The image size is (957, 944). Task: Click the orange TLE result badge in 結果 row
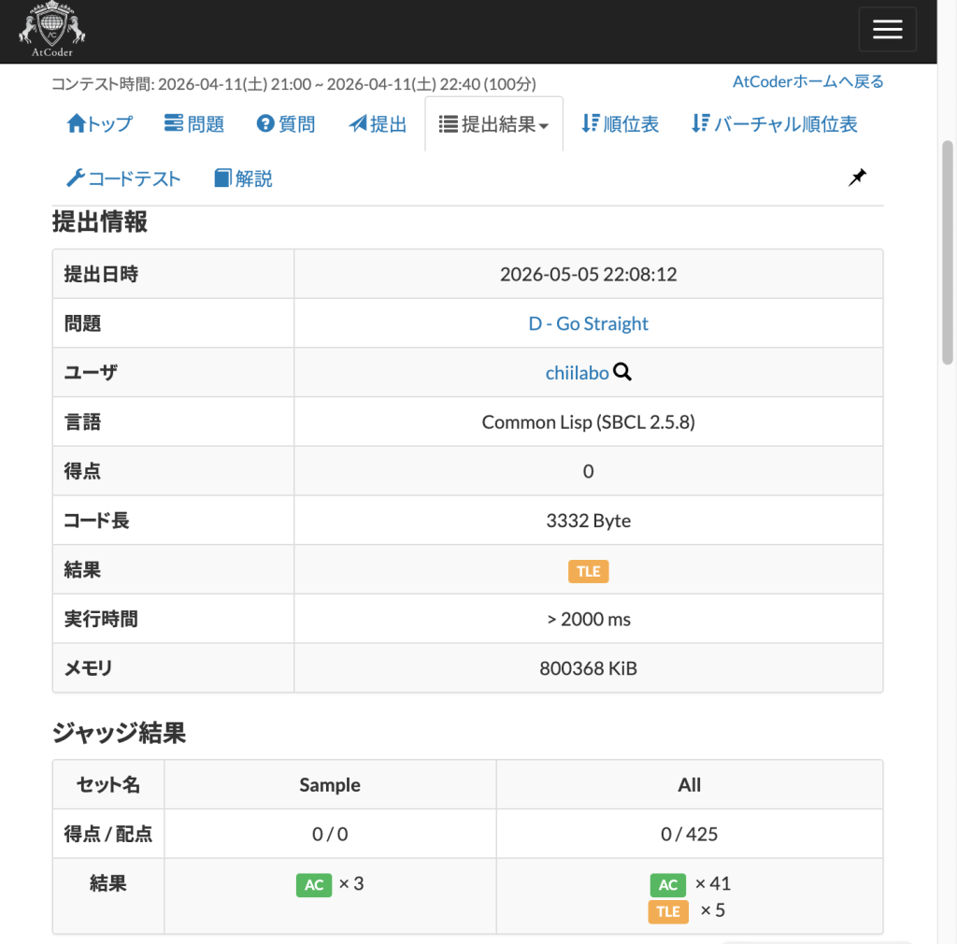coord(588,571)
